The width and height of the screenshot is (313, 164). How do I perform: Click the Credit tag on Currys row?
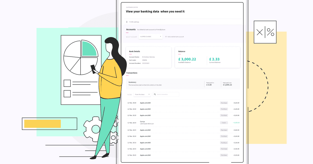[x=224, y=123]
